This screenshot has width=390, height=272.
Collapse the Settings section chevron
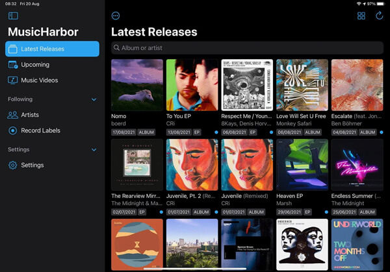(94, 150)
